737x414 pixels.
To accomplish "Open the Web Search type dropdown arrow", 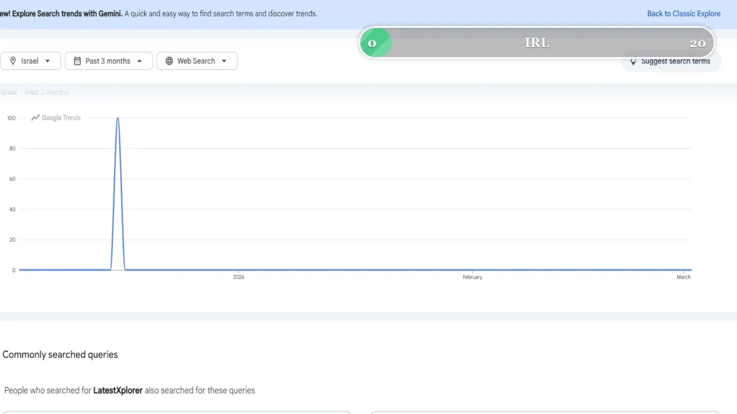I will click(224, 61).
